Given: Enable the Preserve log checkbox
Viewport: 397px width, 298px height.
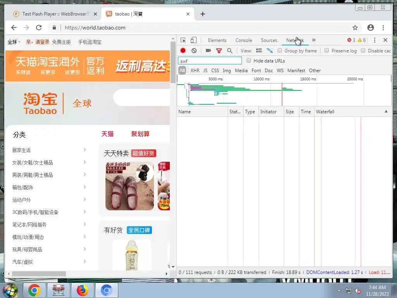Looking at the screenshot, I should pyautogui.click(x=326, y=50).
